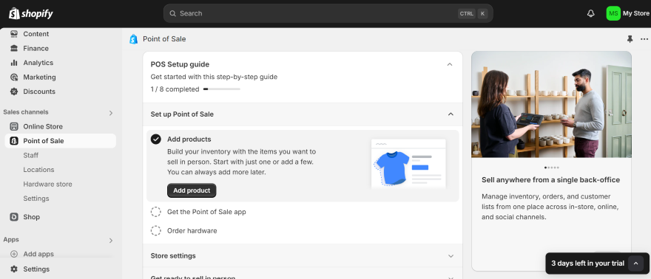Viewport: 651px width, 279px height.
Task: Collapse the POS Setup guide card
Action: pos(450,64)
